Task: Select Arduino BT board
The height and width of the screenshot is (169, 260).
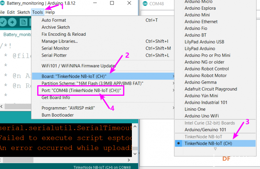Action: [215, 35]
